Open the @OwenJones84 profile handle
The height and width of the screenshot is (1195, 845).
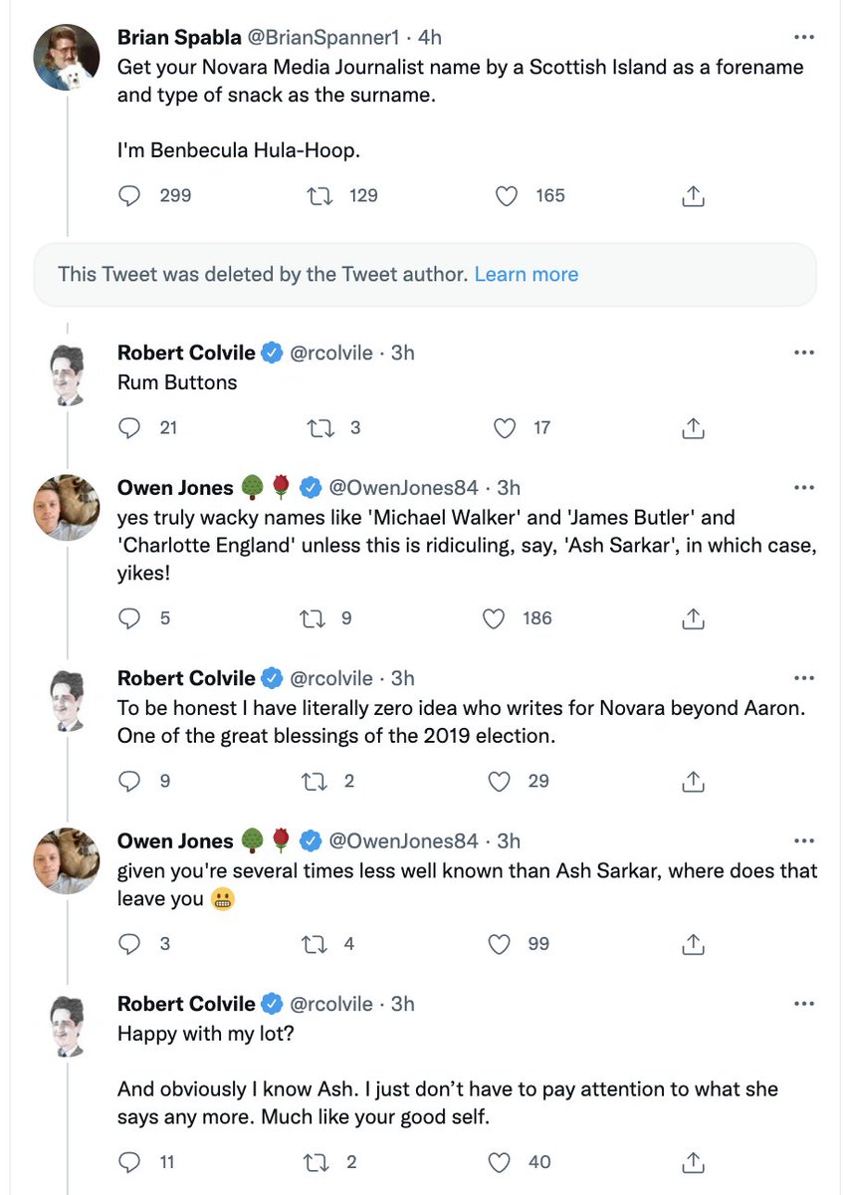click(403, 488)
